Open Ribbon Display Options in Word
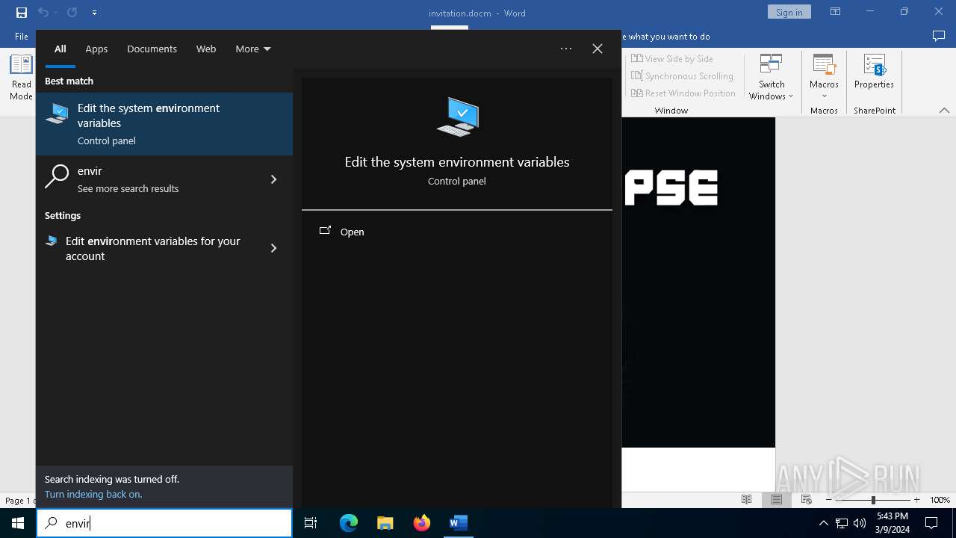 tap(836, 12)
